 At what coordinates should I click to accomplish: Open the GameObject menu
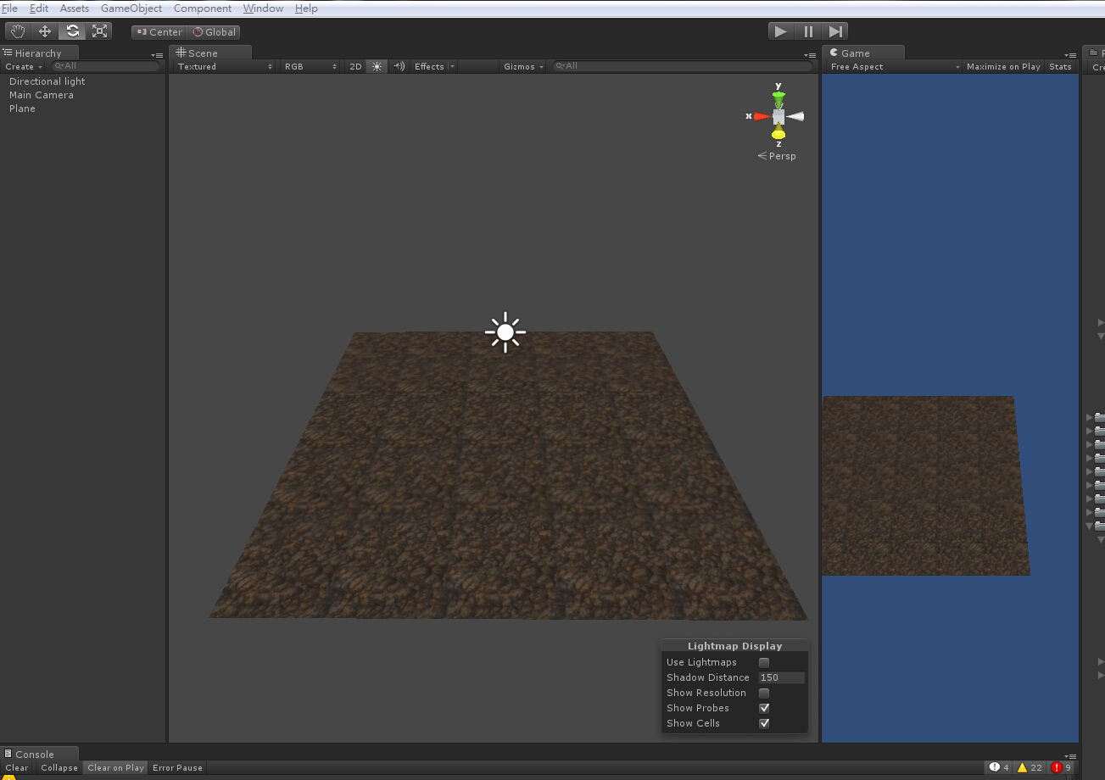click(x=131, y=8)
